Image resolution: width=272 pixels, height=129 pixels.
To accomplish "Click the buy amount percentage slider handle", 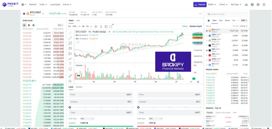I will pyautogui.click(x=70, y=107).
